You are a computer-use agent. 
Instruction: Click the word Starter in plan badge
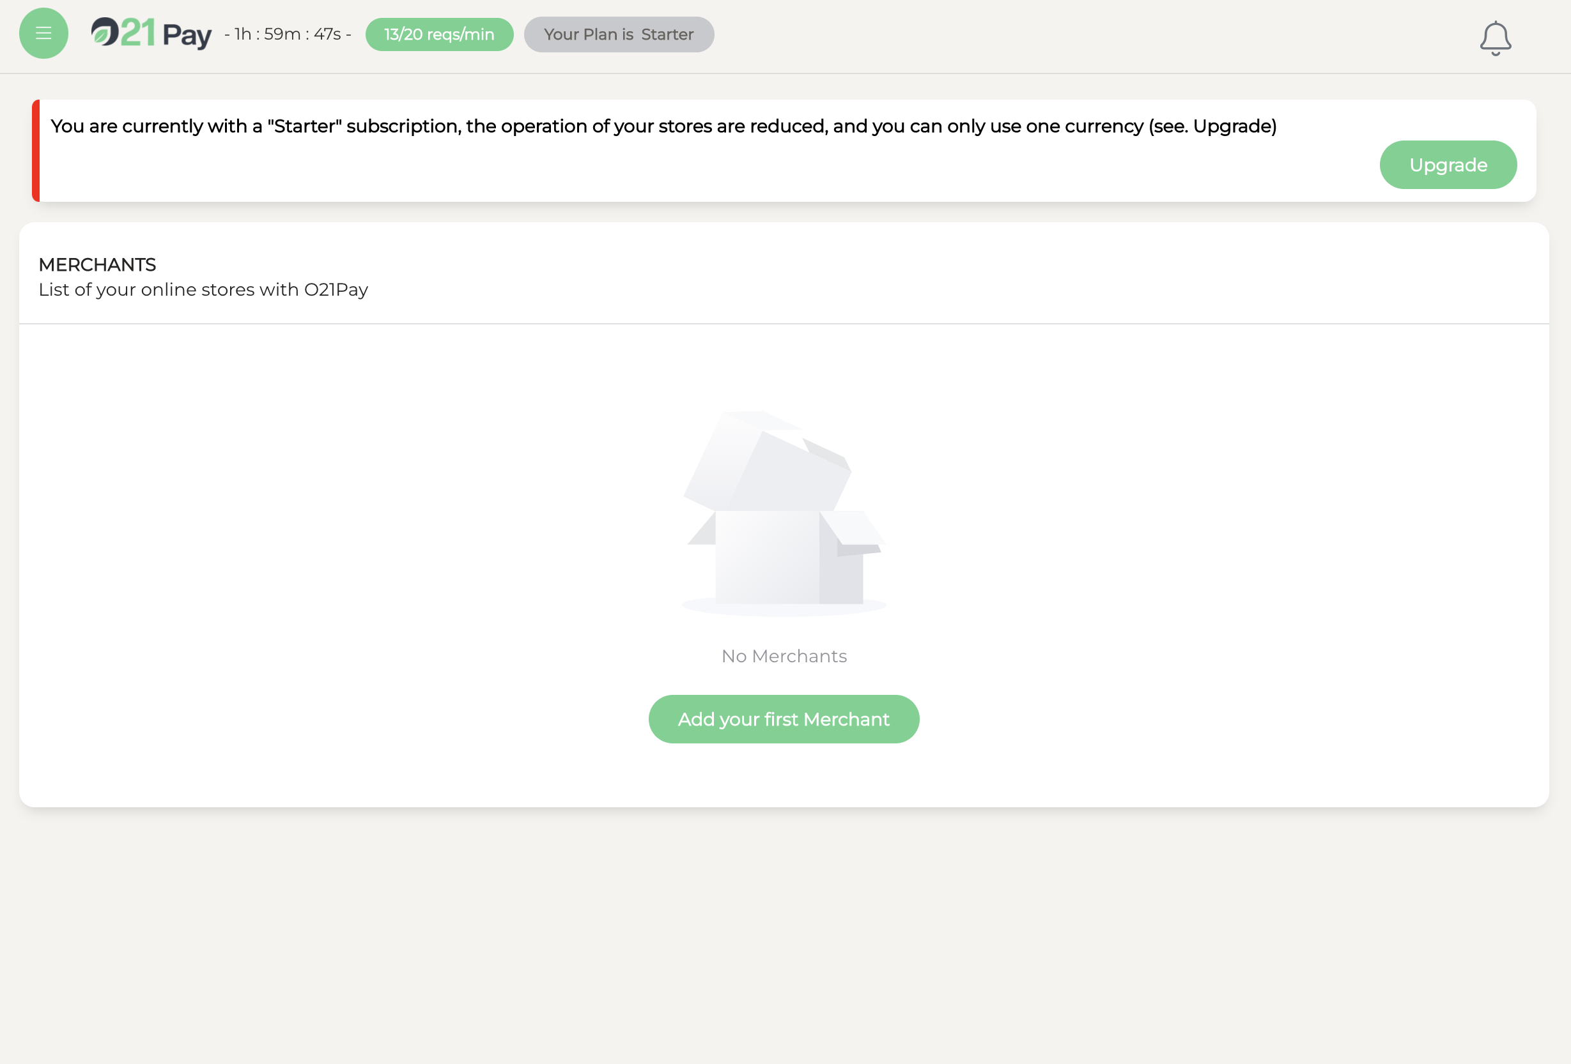click(x=667, y=34)
